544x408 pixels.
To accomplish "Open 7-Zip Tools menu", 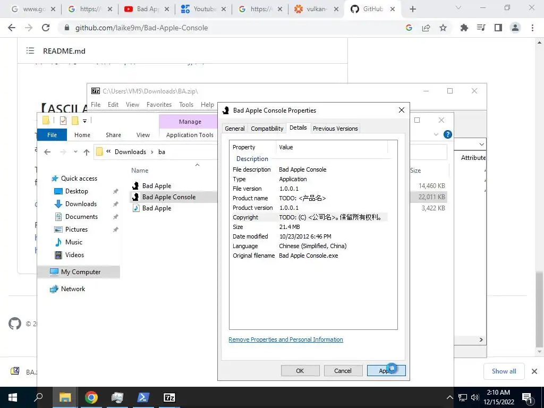I will coord(186,105).
